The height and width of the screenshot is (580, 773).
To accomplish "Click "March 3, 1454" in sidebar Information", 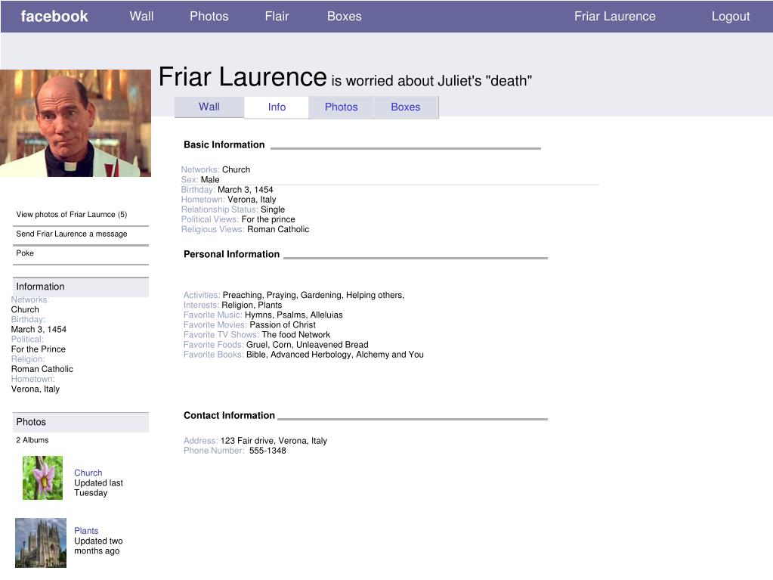I will tap(39, 329).
